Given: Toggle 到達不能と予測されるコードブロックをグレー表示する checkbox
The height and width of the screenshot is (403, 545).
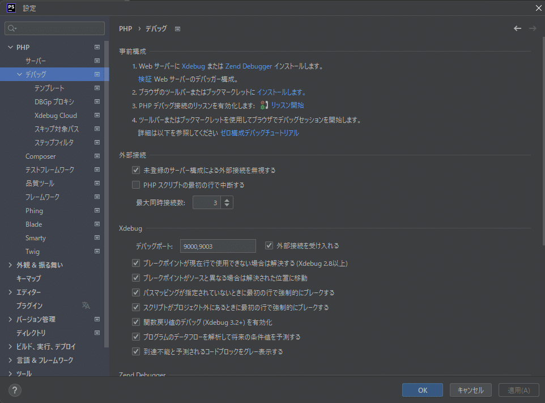Looking at the screenshot, I should click(x=136, y=351).
